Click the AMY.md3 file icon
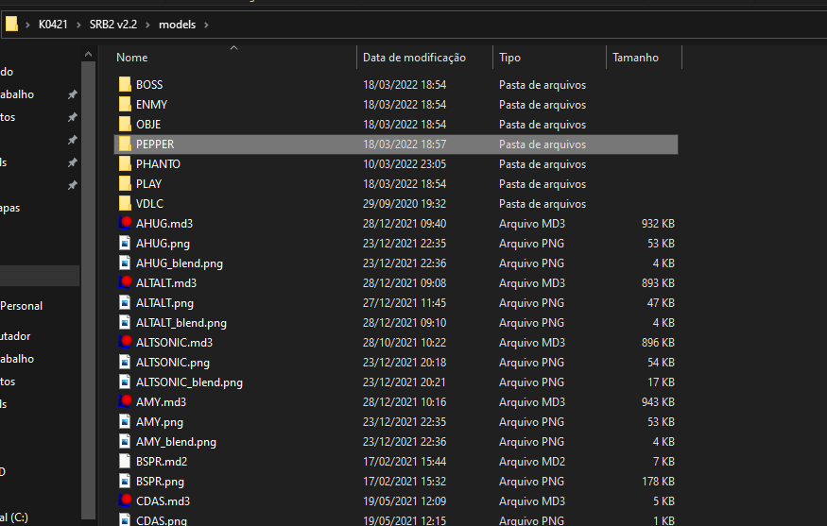 tap(125, 401)
